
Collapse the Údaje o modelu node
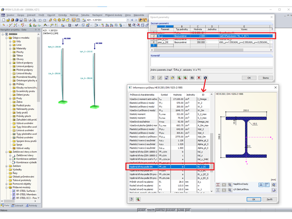click(x=7, y=38)
